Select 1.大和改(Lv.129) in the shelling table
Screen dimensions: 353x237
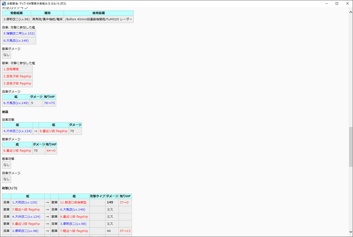28,202
